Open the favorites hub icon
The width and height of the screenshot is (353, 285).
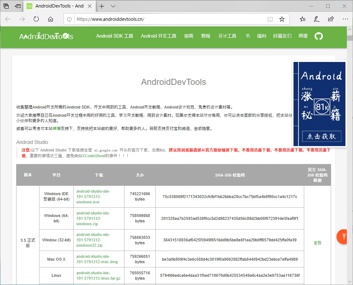pos(302,19)
